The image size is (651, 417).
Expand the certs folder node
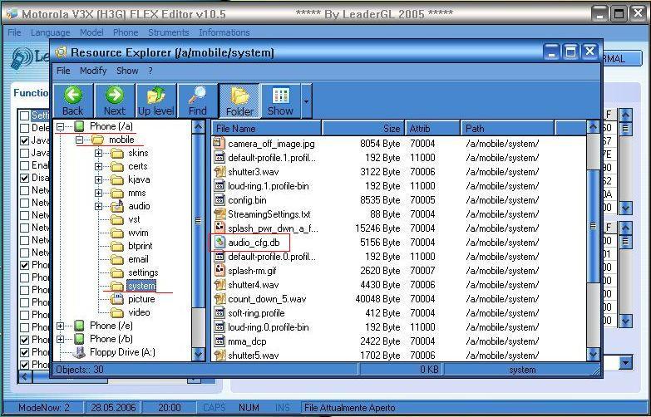[x=98, y=166]
